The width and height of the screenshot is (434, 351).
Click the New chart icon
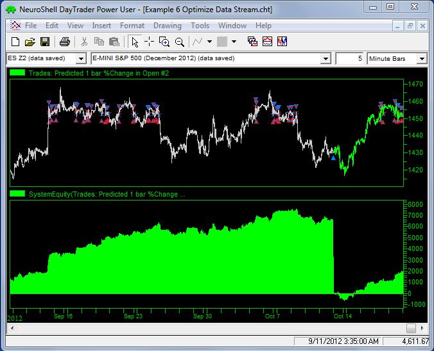click(x=15, y=42)
